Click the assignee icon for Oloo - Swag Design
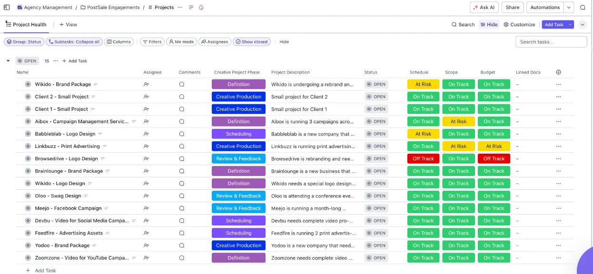 coord(146,196)
